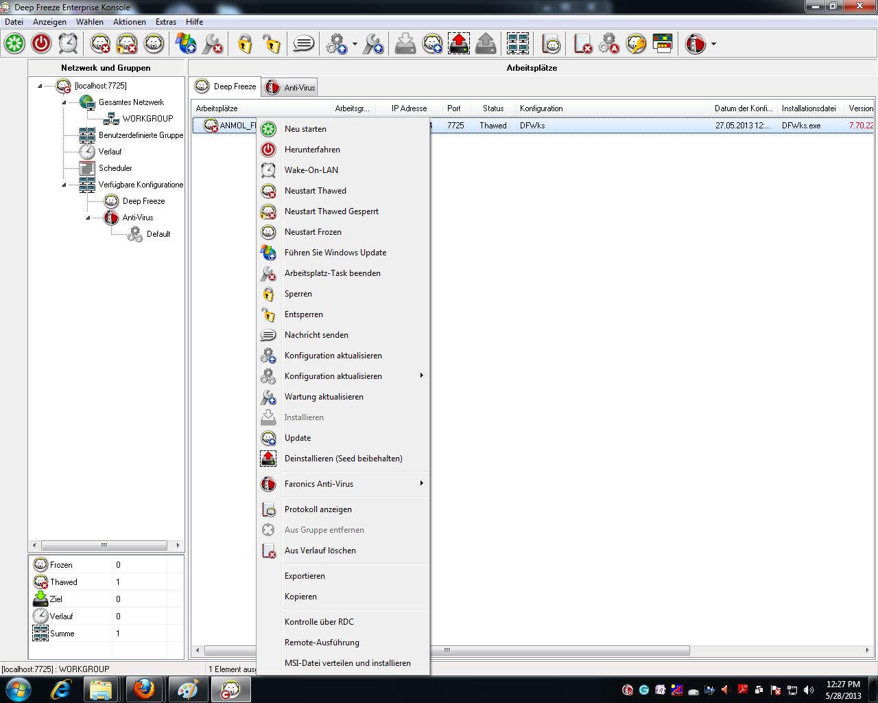Screen dimensions: 878x703
Task: Open the dropdown arrow beside the lighthouse toolbar icon
Action: click(713, 44)
